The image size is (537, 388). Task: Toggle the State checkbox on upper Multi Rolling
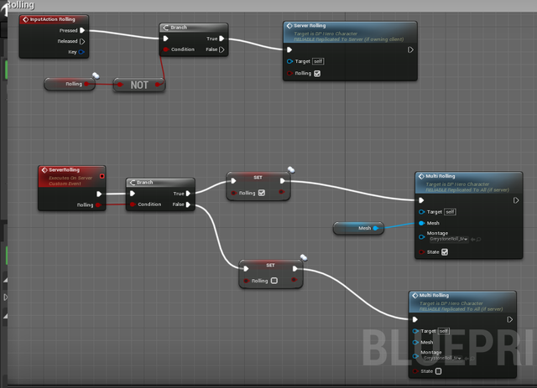click(x=445, y=252)
